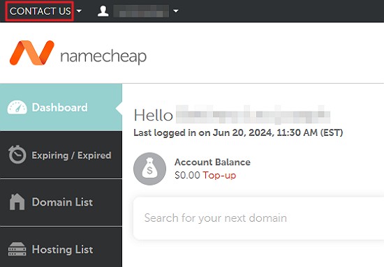
Task: Click the Account Balance label
Action: pos(212,162)
